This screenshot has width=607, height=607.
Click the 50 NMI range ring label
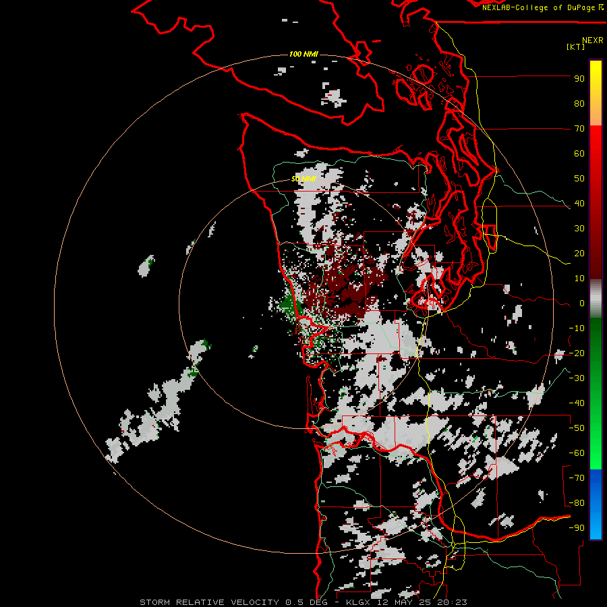click(x=303, y=179)
